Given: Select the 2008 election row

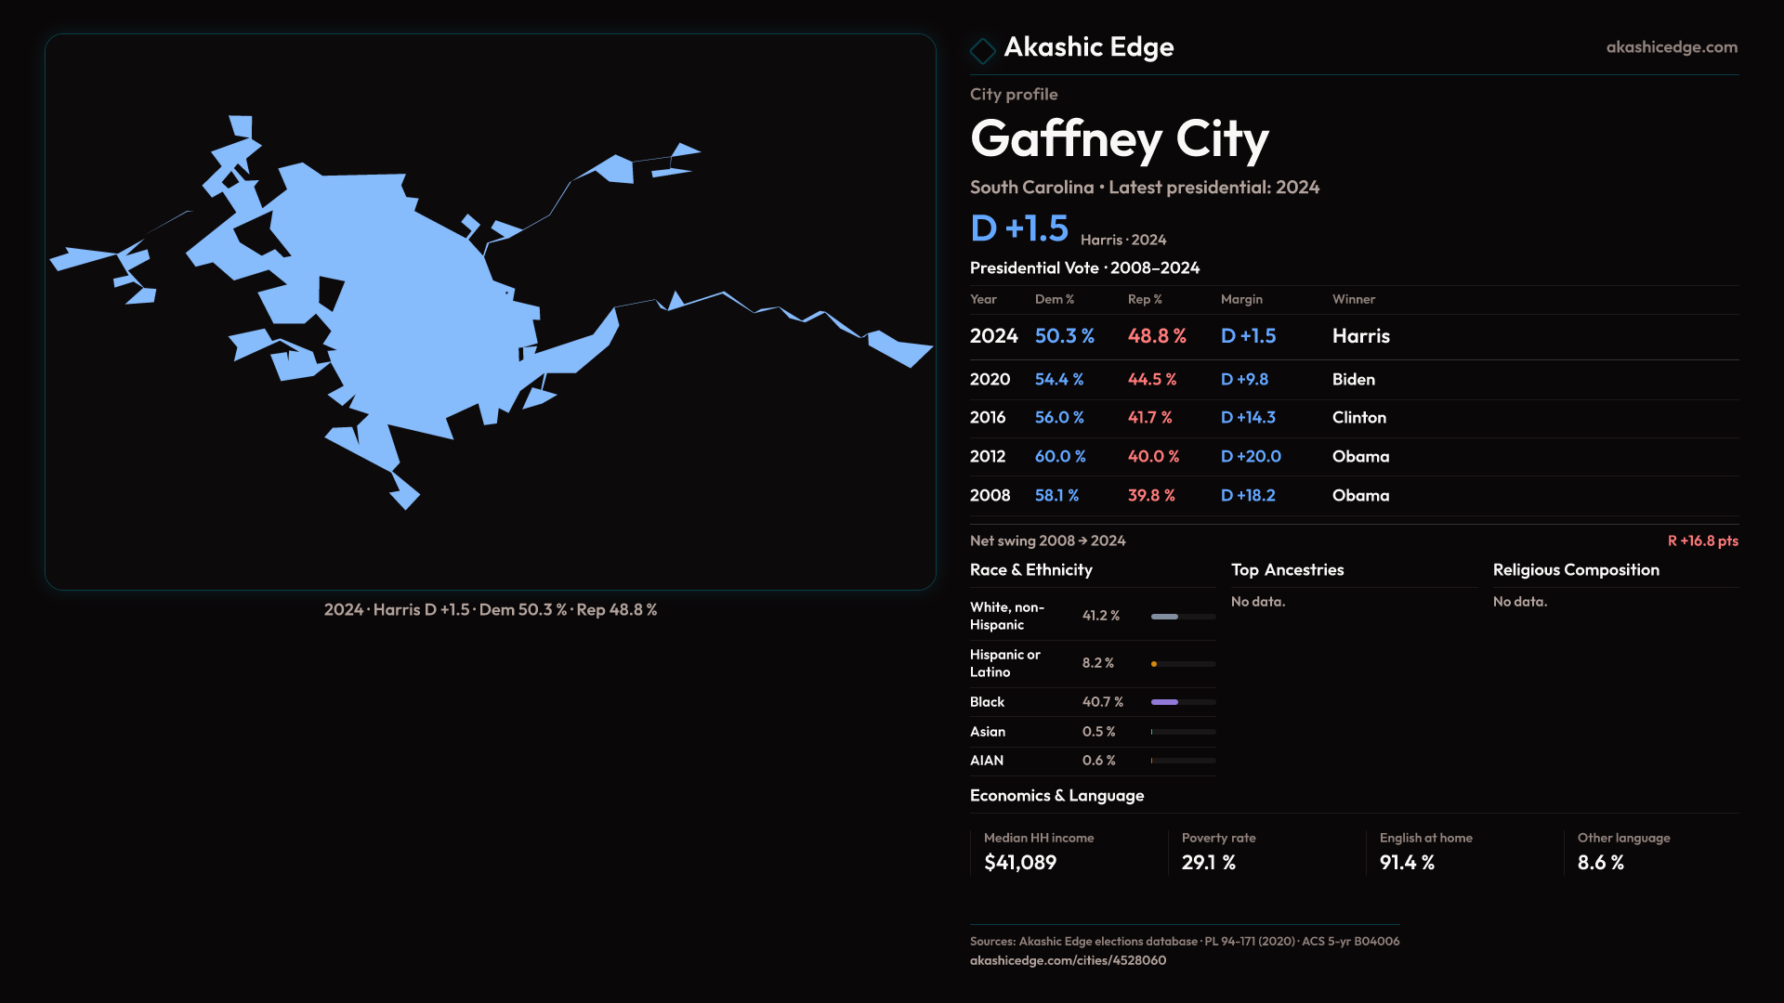Looking at the screenshot, I should pos(1353,496).
